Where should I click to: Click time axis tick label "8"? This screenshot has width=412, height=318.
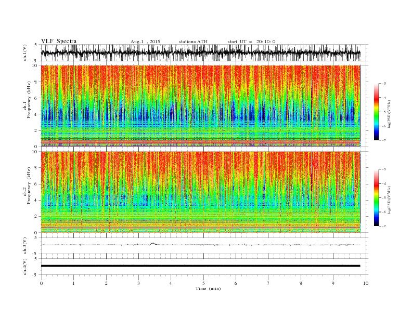coord(301,283)
